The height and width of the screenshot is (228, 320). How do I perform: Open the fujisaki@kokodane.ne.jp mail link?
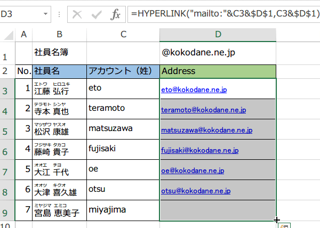point(200,150)
